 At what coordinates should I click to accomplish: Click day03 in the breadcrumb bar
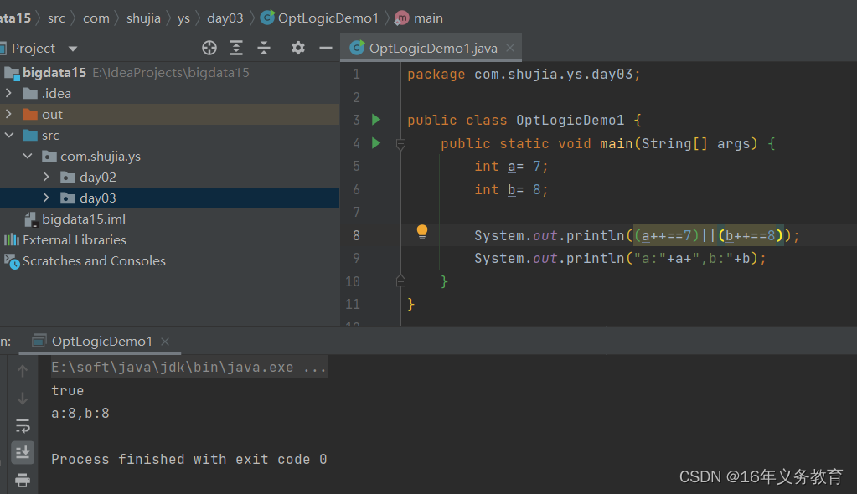click(x=225, y=18)
